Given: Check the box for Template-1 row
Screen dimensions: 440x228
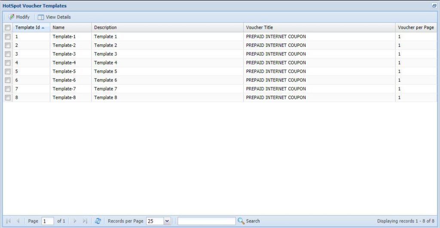Looking at the screenshot, I should [x=8, y=37].
